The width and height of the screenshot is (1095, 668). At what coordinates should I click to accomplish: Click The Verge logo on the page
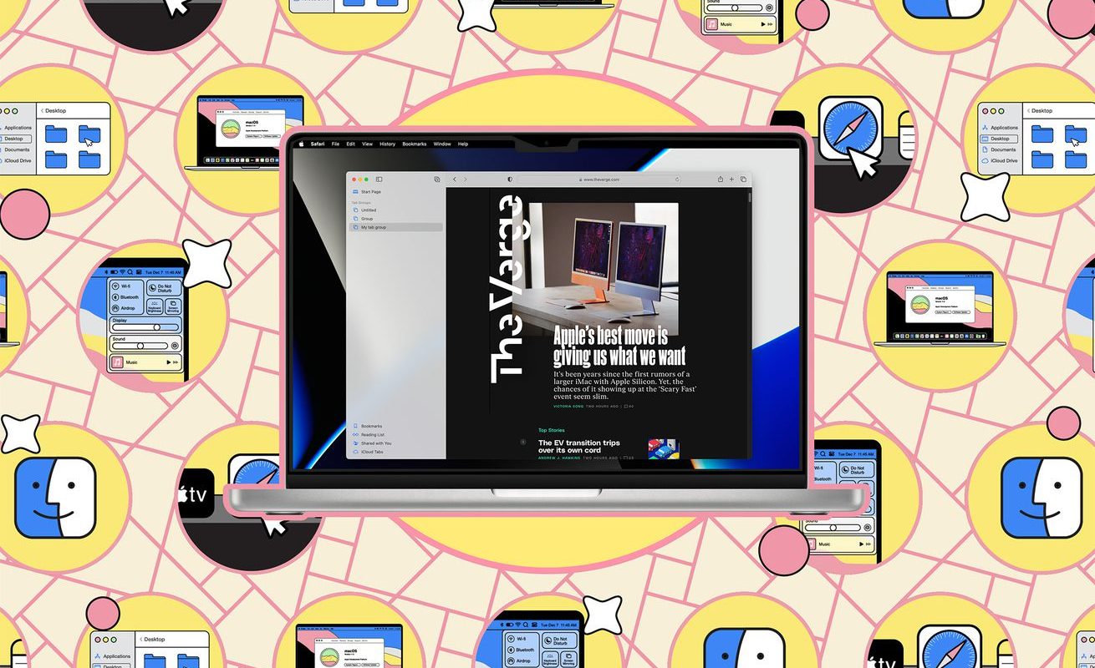(508, 289)
